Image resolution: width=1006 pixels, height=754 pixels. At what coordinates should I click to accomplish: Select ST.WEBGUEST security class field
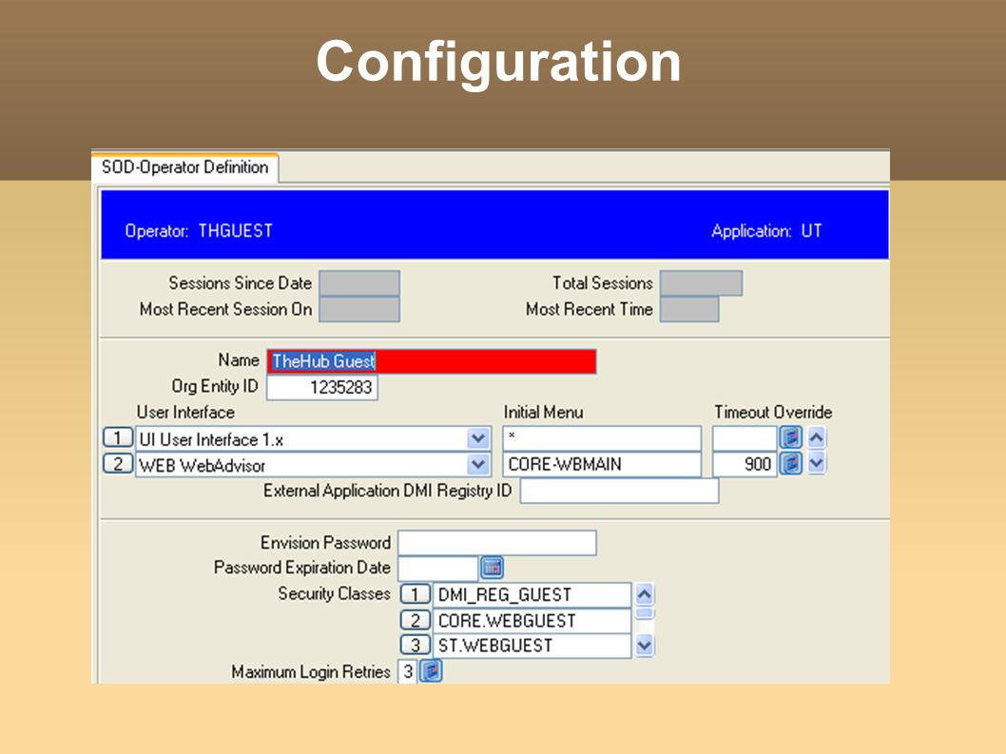pos(532,646)
